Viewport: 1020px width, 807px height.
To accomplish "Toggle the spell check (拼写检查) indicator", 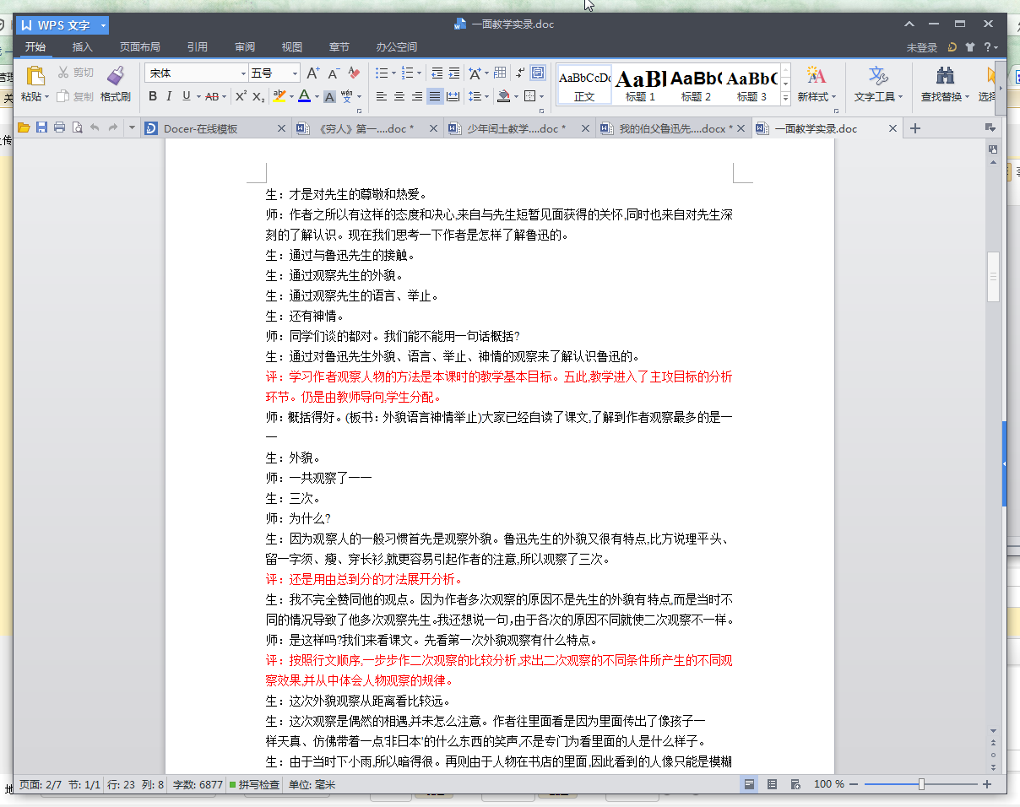I will click(254, 784).
